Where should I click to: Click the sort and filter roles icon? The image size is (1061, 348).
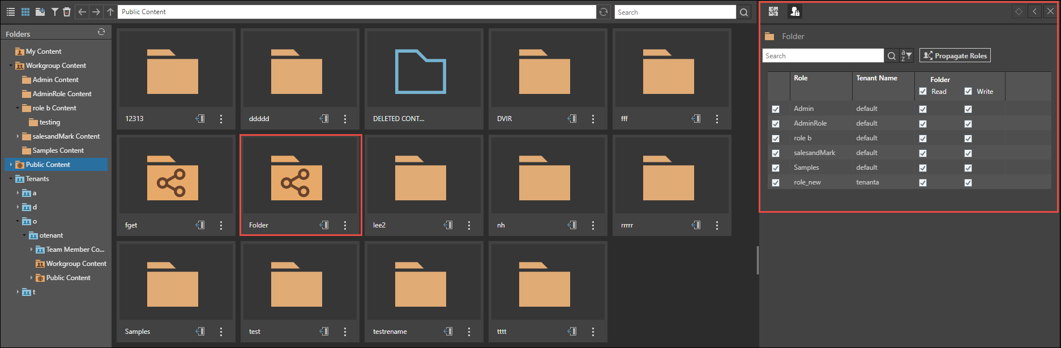(906, 55)
